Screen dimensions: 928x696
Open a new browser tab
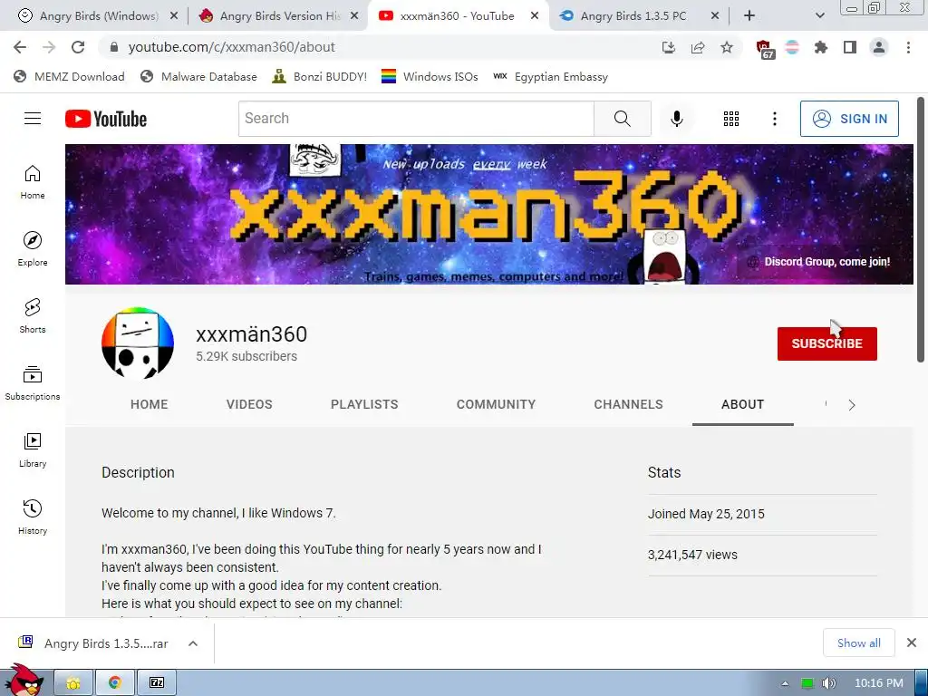click(x=749, y=16)
